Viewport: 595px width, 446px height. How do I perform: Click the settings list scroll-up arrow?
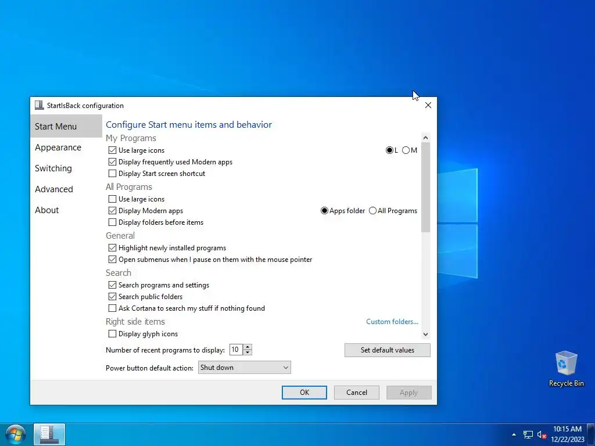(425, 138)
